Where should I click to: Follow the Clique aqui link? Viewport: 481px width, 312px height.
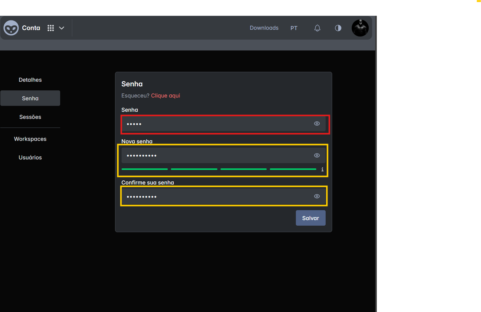[165, 96]
